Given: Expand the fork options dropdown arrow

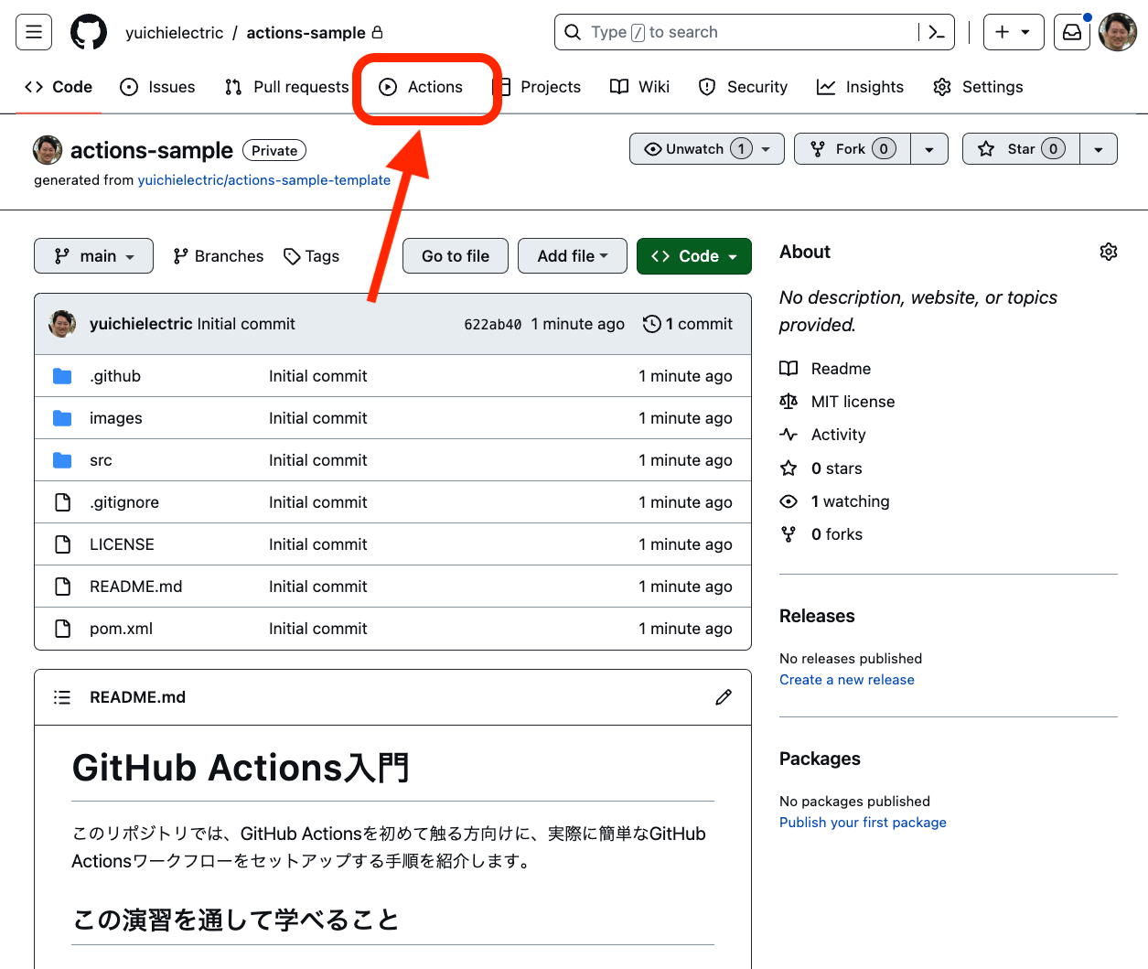Looking at the screenshot, I should pyautogui.click(x=929, y=149).
